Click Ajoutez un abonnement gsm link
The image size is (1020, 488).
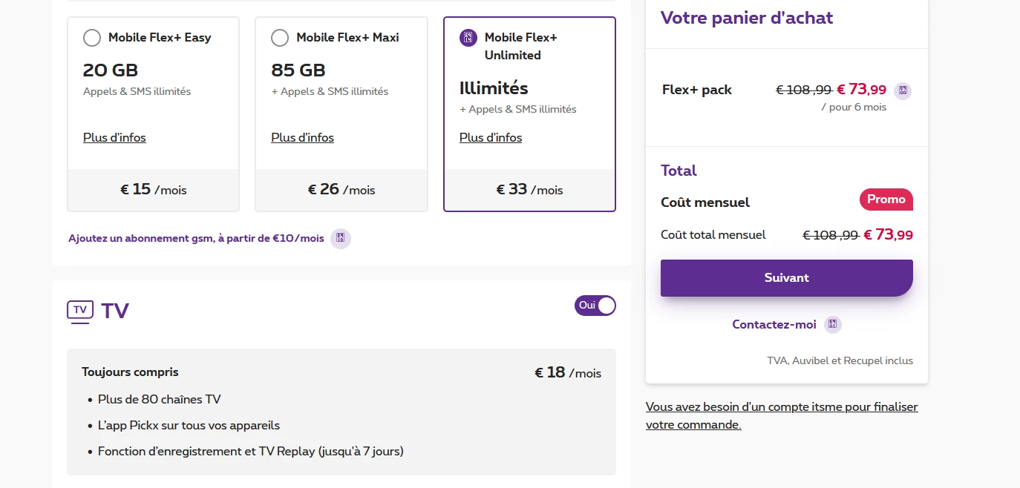(x=196, y=238)
